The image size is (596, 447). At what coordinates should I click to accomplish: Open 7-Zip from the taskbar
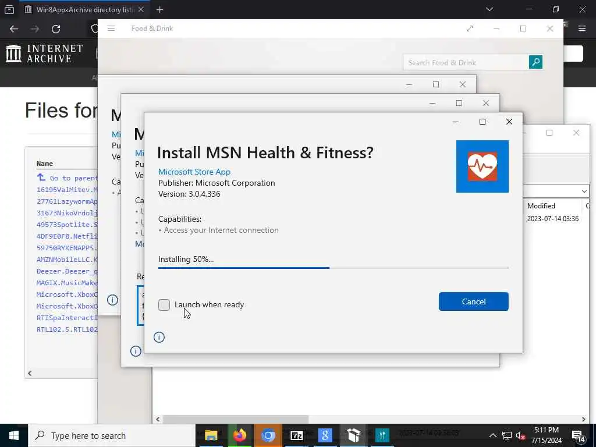pos(296,435)
